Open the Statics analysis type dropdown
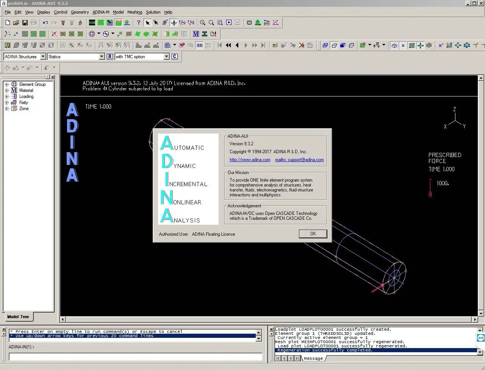This screenshot has height=370, width=485. pos(102,56)
